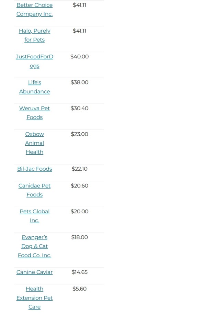Open the Pets Global Inc. link
The height and width of the screenshot is (316, 206).
(34, 216)
